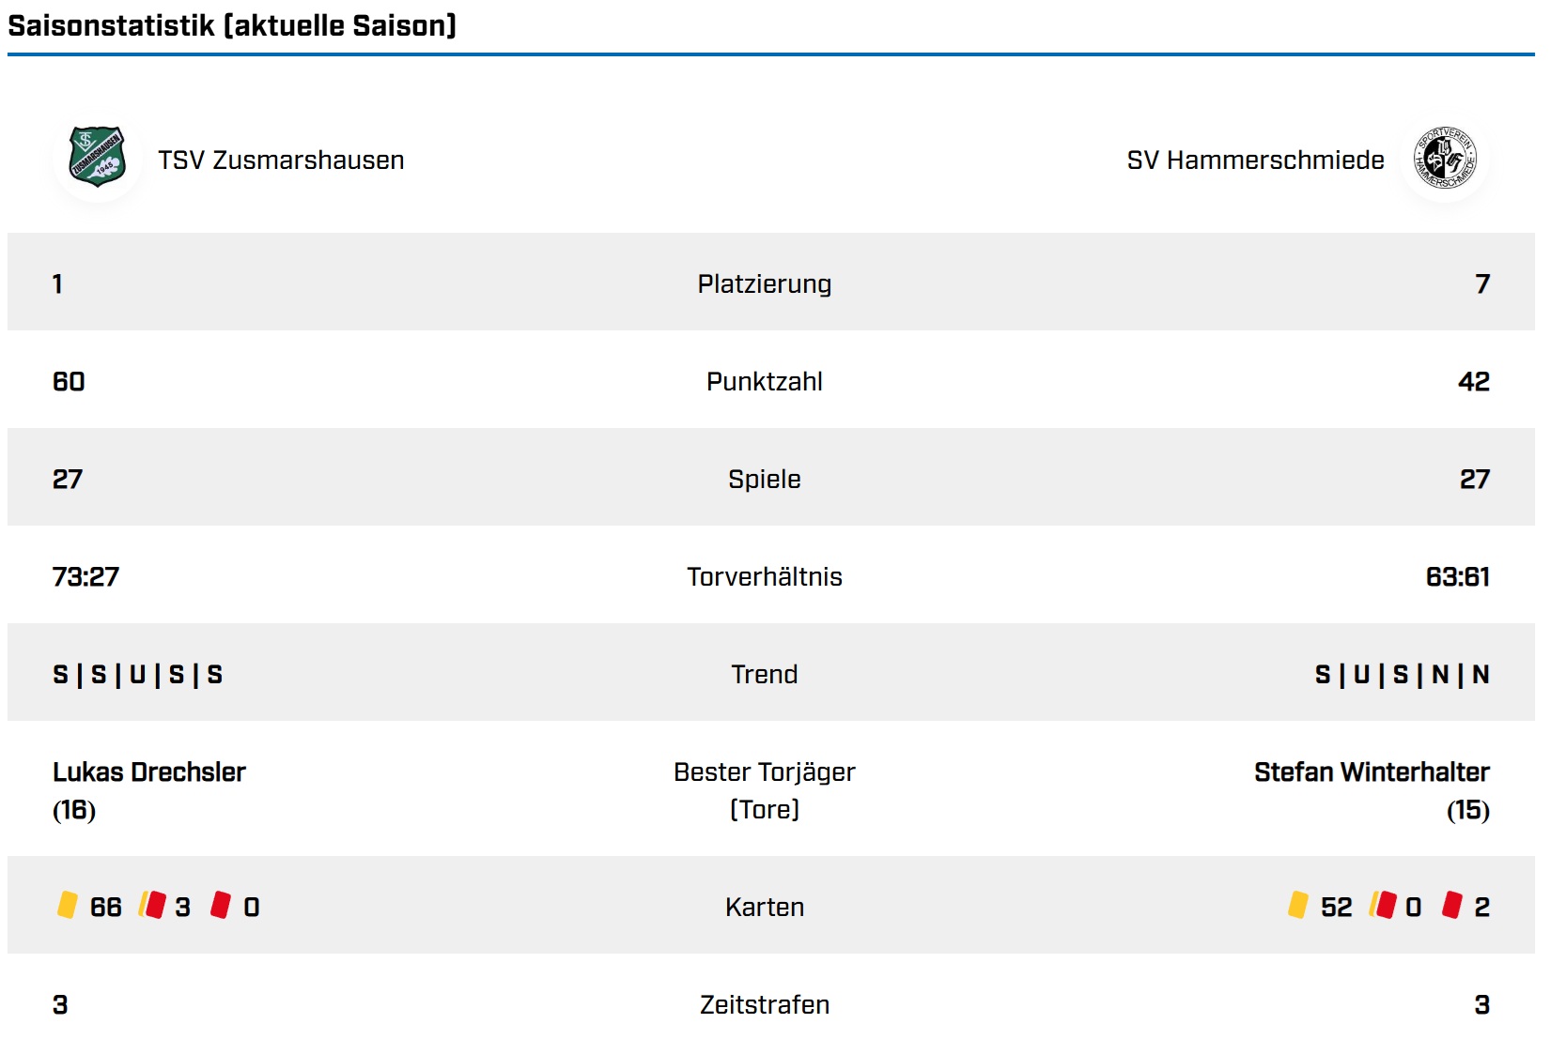Click the TSV trend S|S|U|S|S
This screenshot has height=1039, width=1550.
(x=137, y=675)
